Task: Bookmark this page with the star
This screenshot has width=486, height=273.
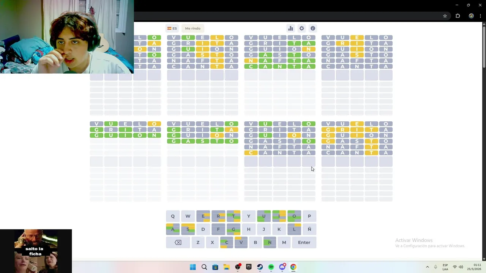Action: pos(445,16)
